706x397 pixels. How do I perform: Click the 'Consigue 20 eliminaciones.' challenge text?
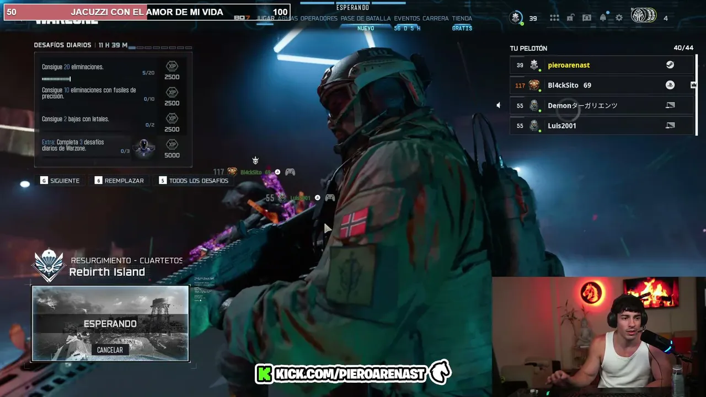point(73,67)
